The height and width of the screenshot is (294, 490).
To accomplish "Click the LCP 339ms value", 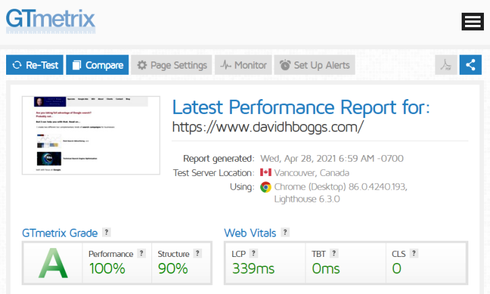I will click(x=253, y=268).
